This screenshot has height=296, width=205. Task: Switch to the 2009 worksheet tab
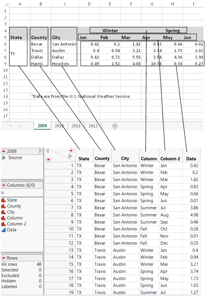pyautogui.click(x=42, y=126)
